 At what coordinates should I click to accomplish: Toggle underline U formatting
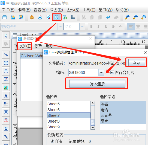click(x=106, y=27)
